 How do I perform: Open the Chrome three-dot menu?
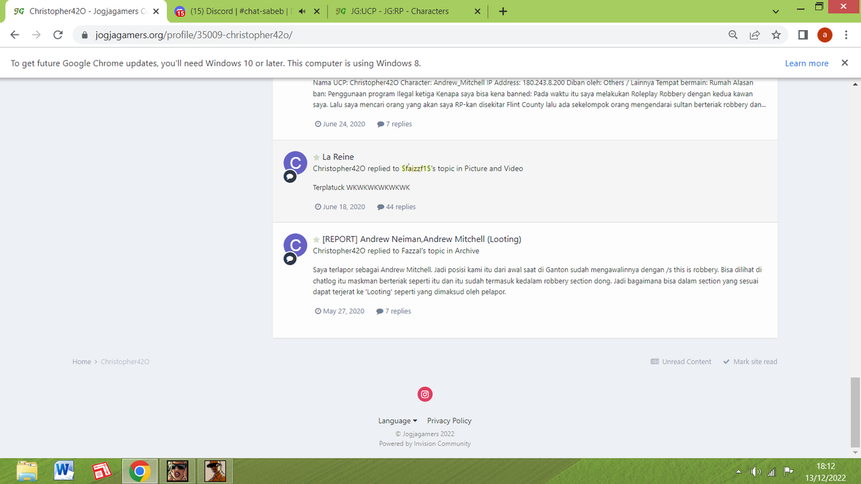(846, 35)
